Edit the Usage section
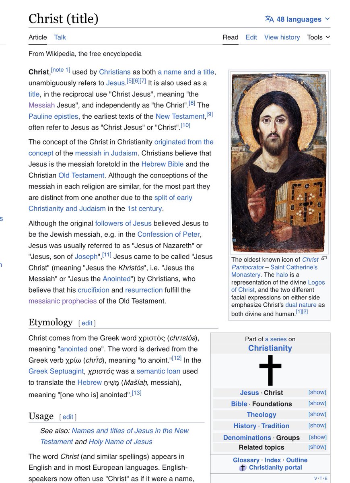 point(68,417)
